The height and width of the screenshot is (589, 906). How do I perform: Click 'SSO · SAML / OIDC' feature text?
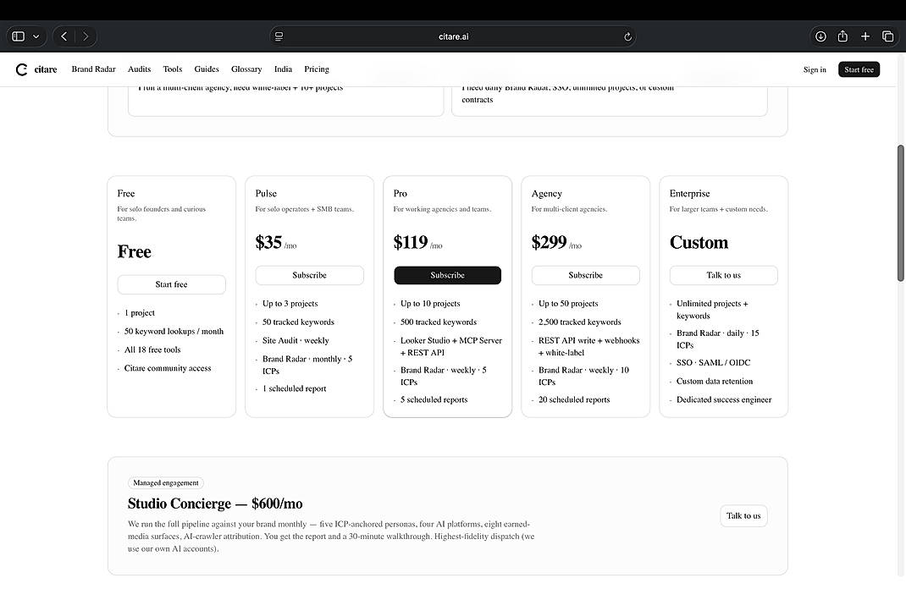coord(714,363)
